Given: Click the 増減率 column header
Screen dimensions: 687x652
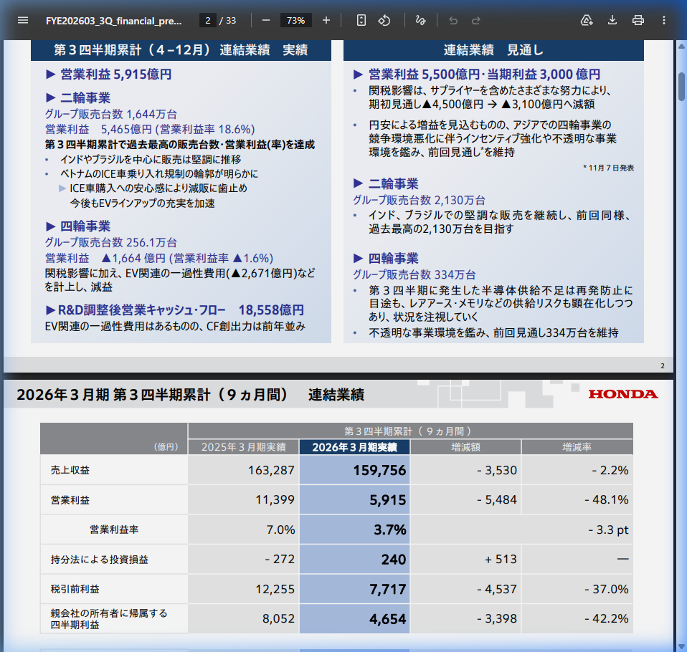Looking at the screenshot, I should [x=577, y=447].
